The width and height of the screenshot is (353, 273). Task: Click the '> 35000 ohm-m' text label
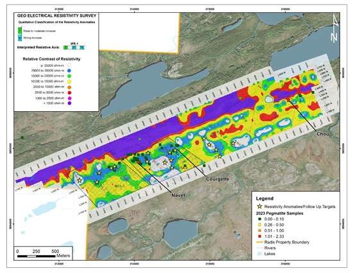(52, 66)
